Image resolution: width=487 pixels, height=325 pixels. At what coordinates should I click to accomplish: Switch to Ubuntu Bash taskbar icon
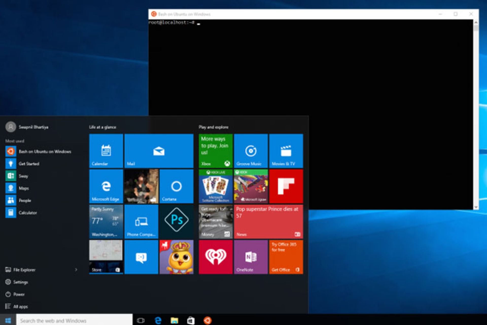[x=207, y=320]
